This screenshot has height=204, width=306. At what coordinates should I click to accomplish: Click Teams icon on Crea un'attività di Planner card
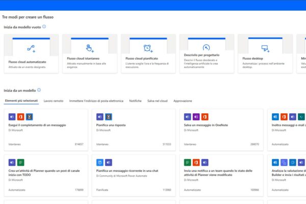pos(12,162)
